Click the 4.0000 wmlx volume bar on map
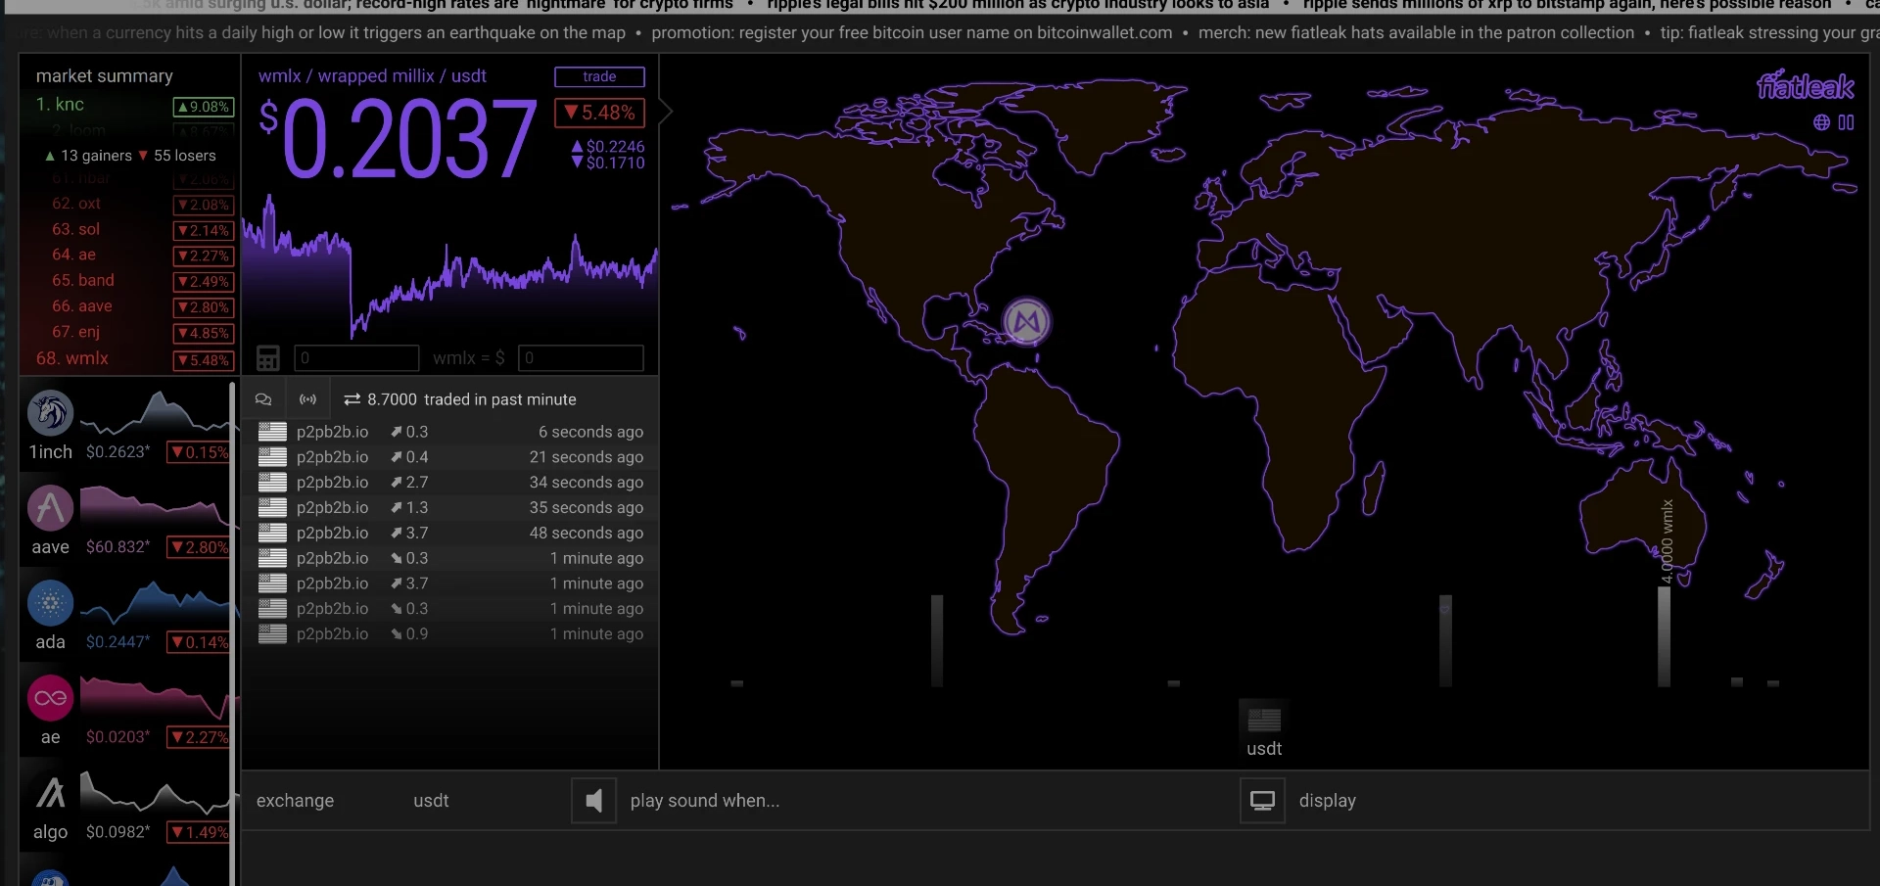 click(1664, 636)
